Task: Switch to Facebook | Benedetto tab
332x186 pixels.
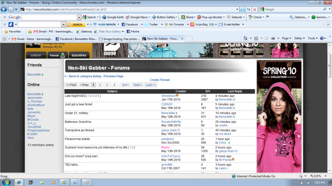Action: point(76,39)
